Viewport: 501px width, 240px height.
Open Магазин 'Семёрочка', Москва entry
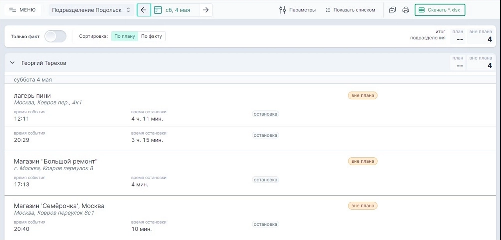(59, 206)
